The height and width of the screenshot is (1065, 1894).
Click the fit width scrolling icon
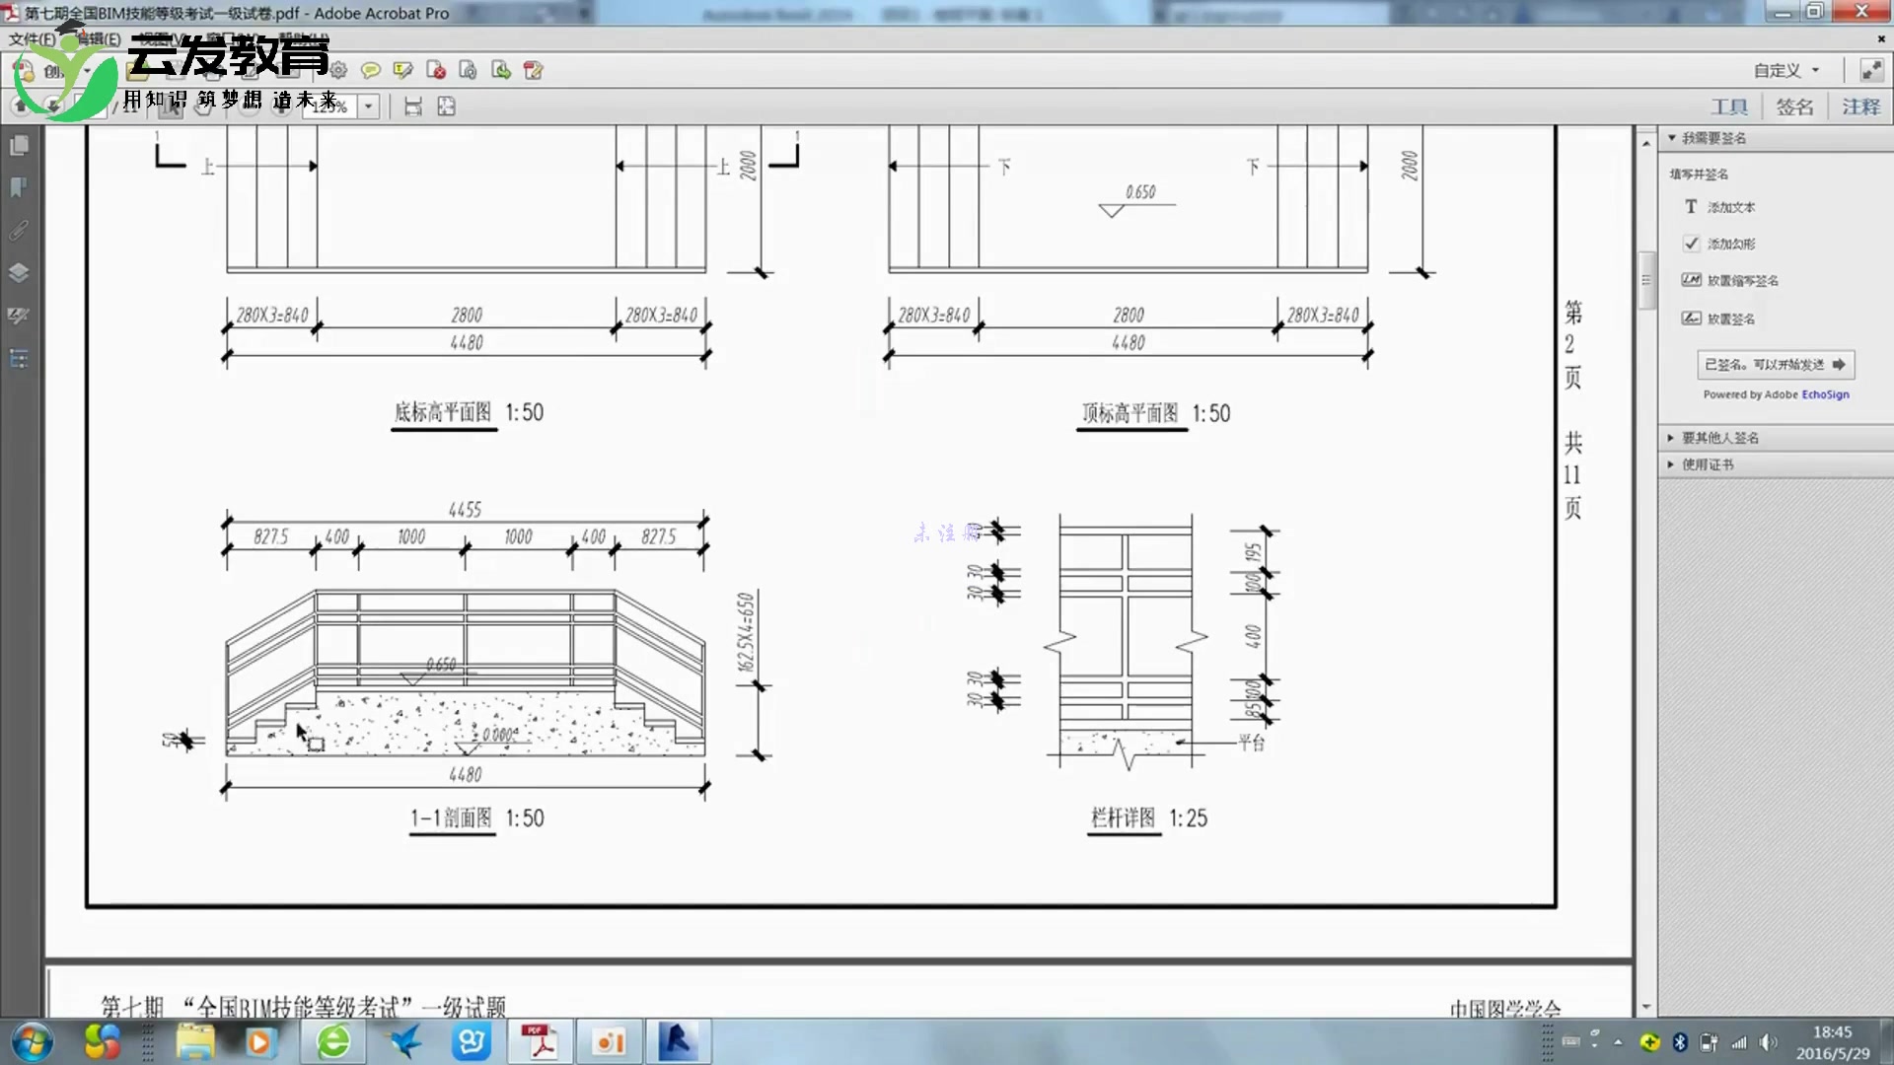(413, 106)
